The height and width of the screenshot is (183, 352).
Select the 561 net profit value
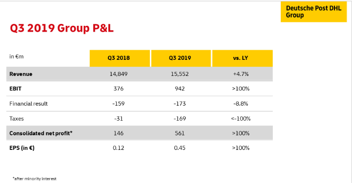180,133
